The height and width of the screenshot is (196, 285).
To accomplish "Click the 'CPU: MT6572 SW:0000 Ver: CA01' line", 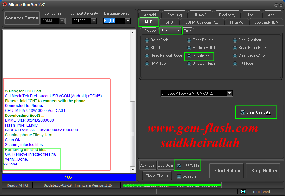I will pyautogui.click(x=35, y=111).
